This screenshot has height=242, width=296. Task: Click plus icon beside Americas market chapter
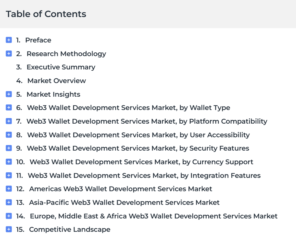[x=9, y=189]
